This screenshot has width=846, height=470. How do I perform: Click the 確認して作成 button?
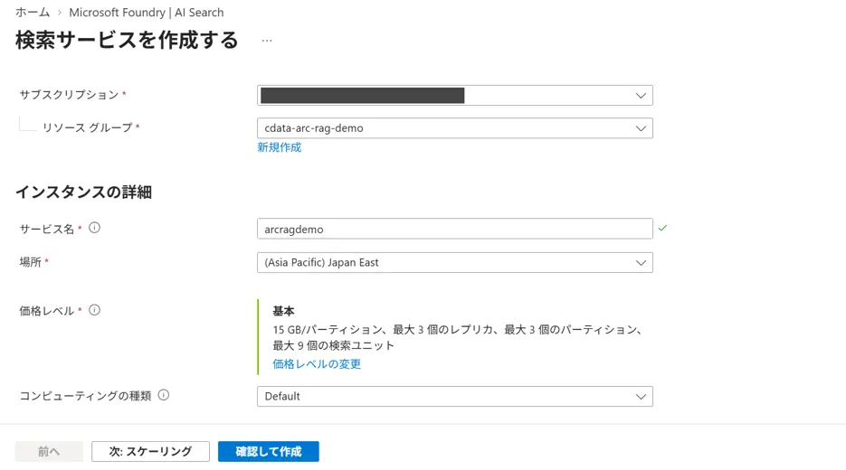coord(268,452)
